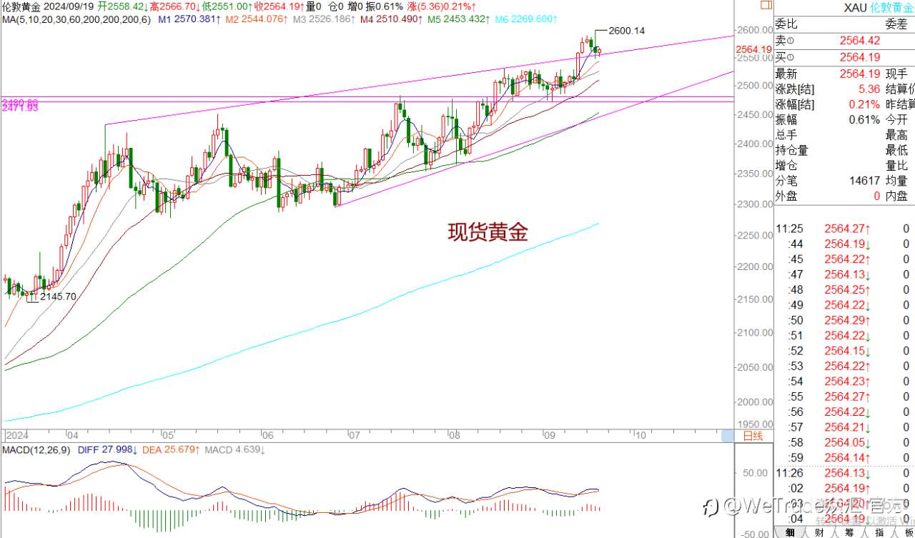Click the 2250.00 price axis label

click(x=756, y=237)
